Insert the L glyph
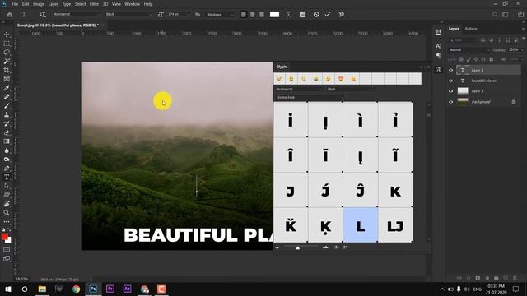 click(361, 224)
